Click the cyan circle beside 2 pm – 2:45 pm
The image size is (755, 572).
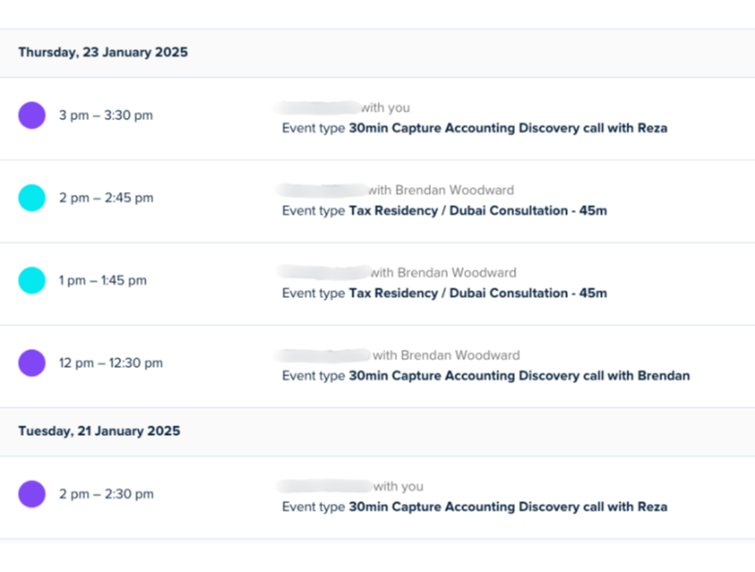pyautogui.click(x=32, y=198)
